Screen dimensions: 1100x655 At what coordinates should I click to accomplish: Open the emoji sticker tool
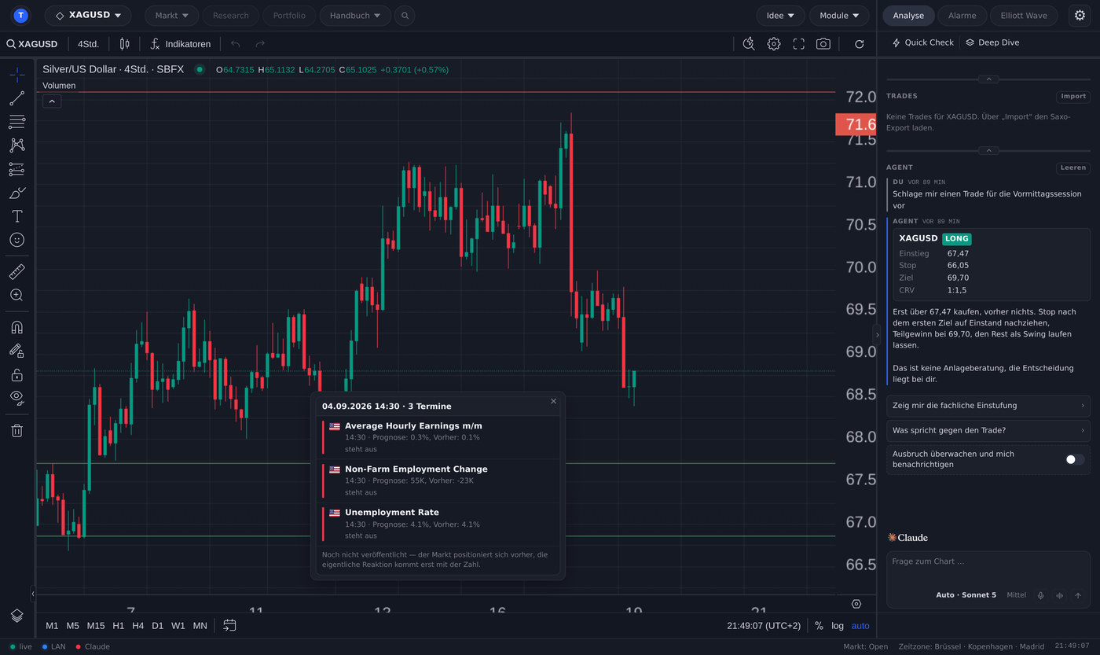[x=16, y=240]
